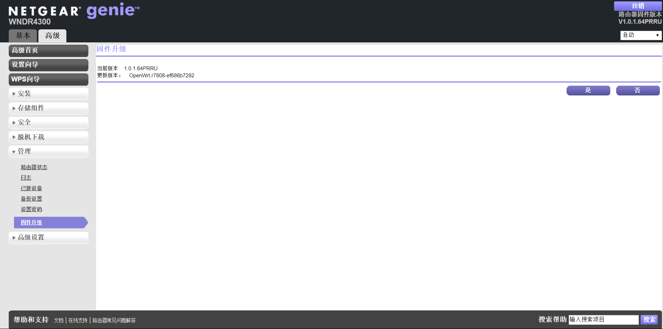Open the 文档 help link
This screenshot has height=329, width=663.
point(59,320)
